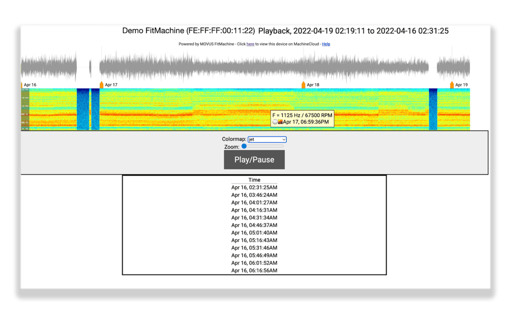Click the Apr 16 timeline marker

click(x=21, y=85)
